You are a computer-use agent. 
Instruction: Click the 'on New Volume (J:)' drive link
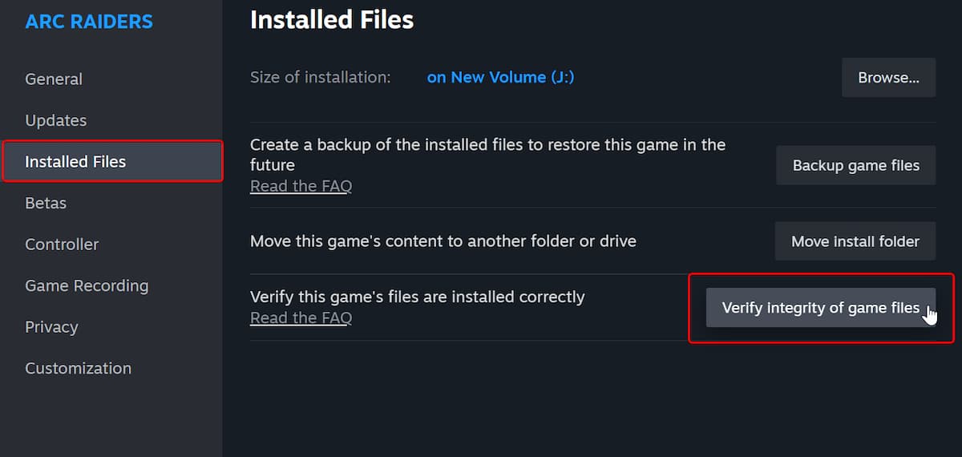[x=500, y=77]
